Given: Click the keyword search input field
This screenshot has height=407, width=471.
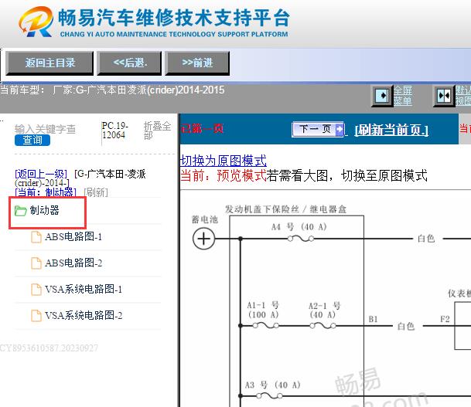Looking at the screenshot, I should pyautogui.click(x=45, y=129).
